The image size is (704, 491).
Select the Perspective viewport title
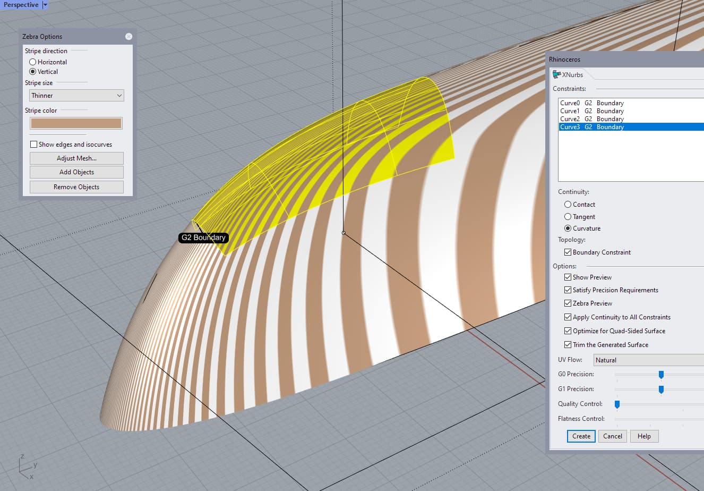click(21, 5)
